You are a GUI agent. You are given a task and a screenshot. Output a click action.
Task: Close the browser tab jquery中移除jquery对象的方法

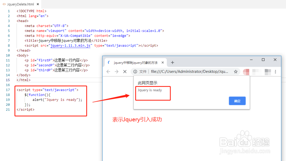162,63
